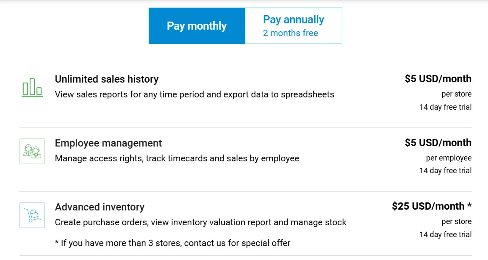Select the Pay monthly billing option
488x260 pixels.
coord(197,26)
